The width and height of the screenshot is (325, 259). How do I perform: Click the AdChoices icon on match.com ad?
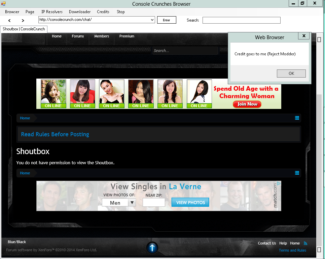click(279, 183)
